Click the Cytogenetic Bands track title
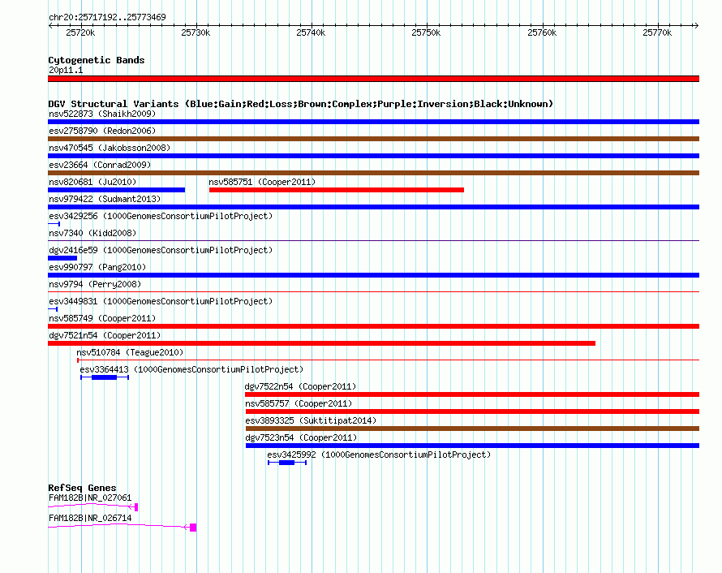This screenshot has width=722, height=573. (97, 60)
